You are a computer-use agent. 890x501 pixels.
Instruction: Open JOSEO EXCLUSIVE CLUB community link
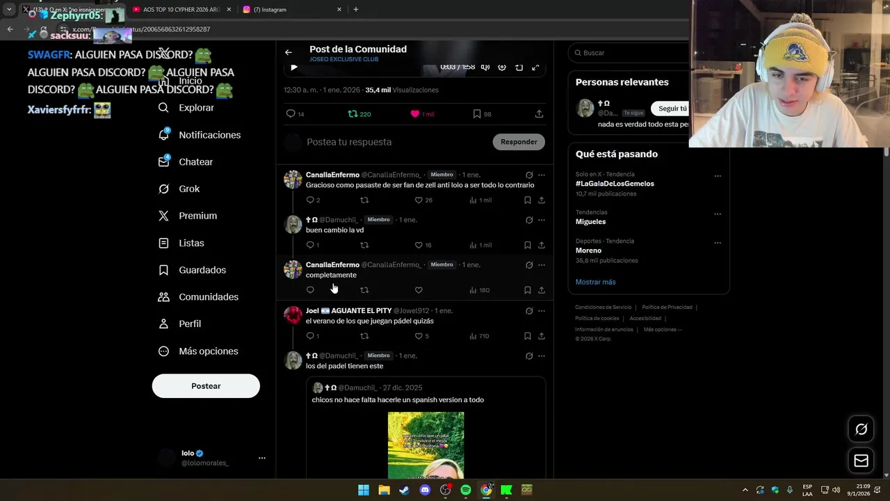[344, 60]
